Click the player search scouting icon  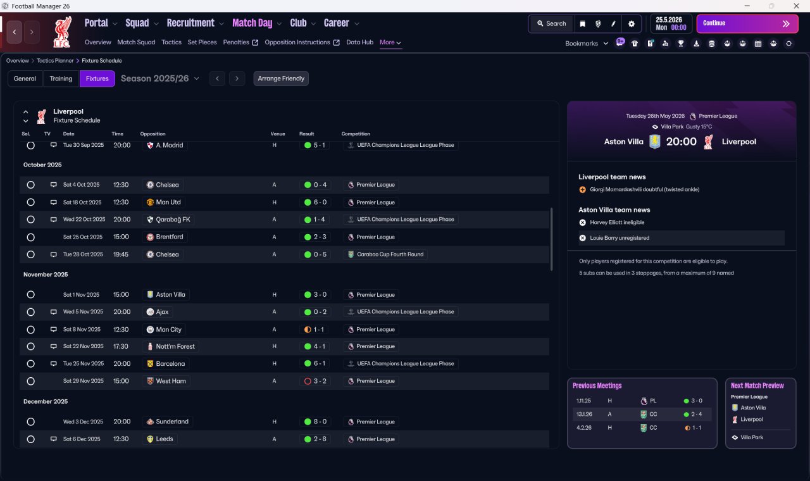[x=665, y=44]
